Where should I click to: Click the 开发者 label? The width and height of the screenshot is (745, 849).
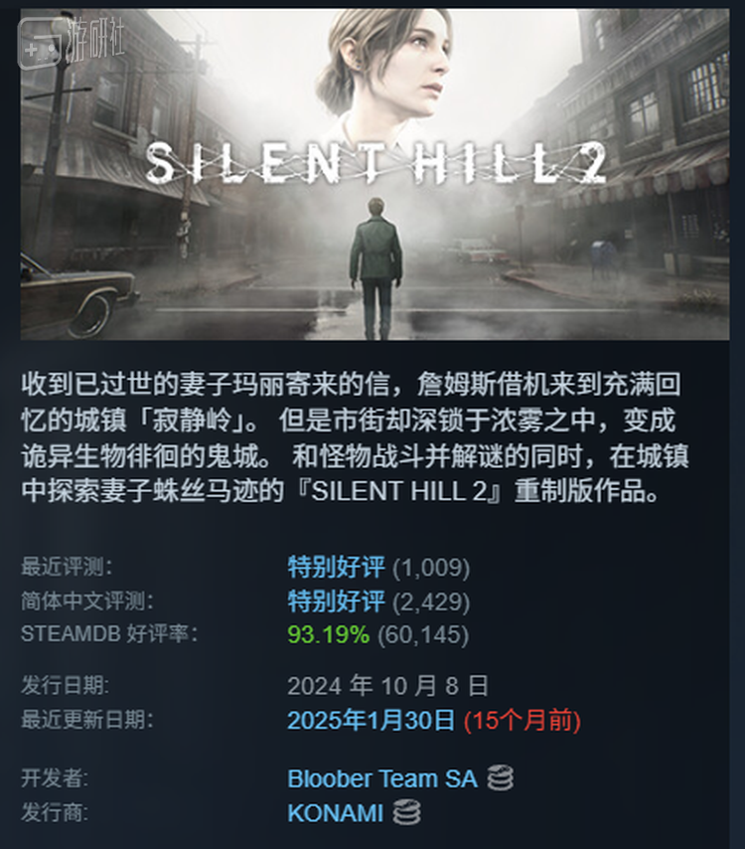[x=55, y=778]
